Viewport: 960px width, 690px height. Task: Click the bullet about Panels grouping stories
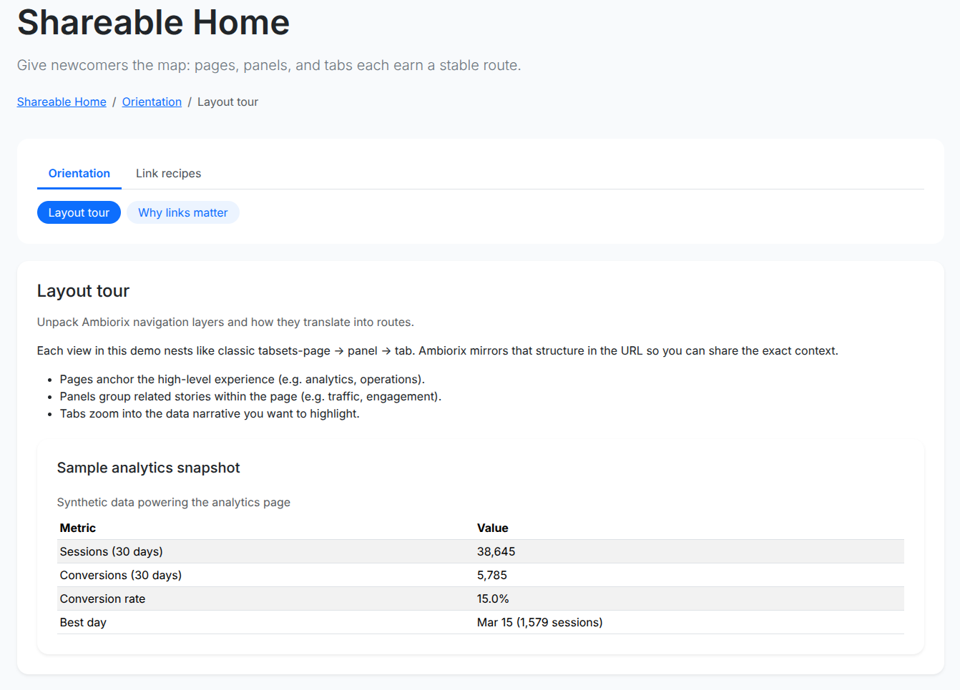[x=250, y=397]
